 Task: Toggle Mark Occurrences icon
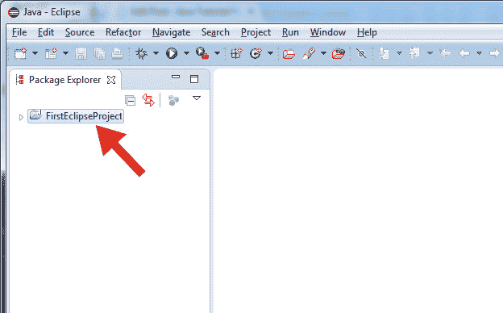pyautogui.click(x=361, y=53)
